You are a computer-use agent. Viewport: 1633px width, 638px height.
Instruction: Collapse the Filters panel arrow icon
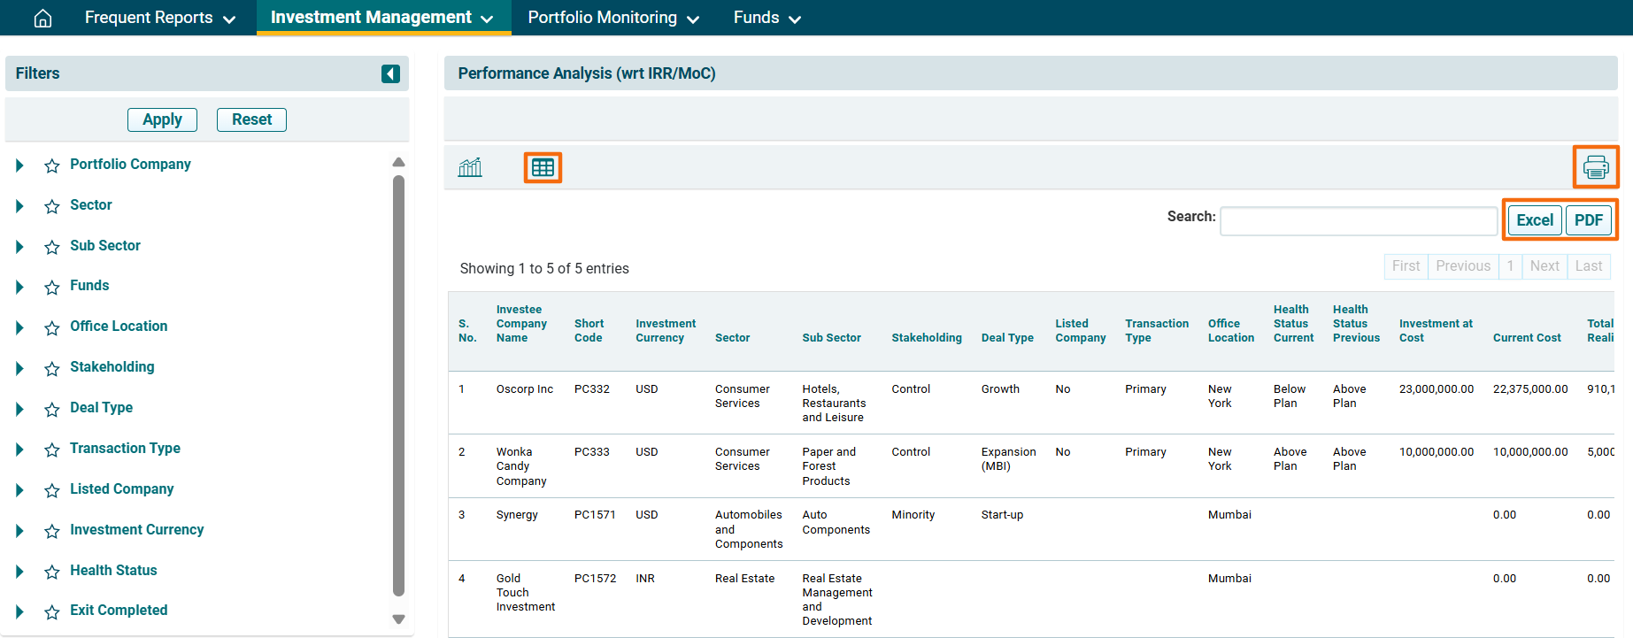(390, 74)
